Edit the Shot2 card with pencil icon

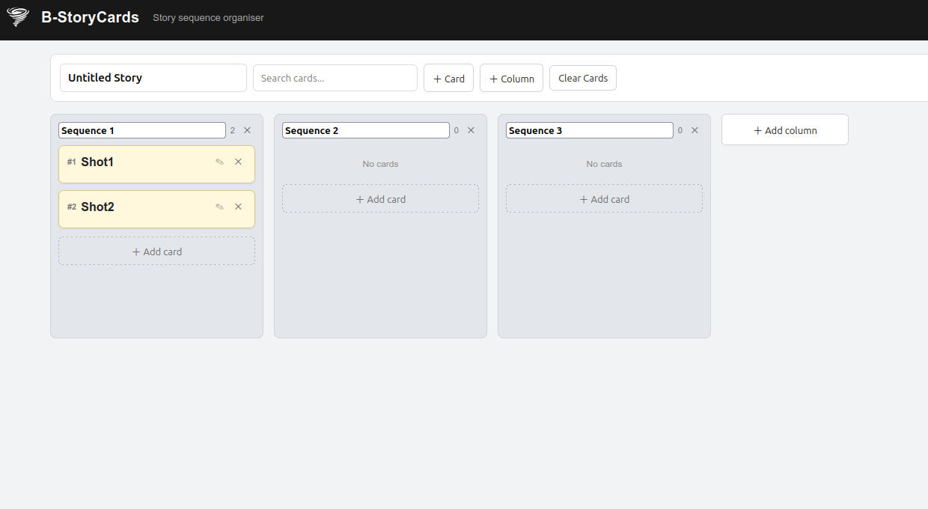(x=219, y=207)
